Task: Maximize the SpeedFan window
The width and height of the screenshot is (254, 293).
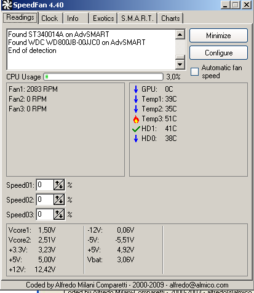Action: [236, 5]
